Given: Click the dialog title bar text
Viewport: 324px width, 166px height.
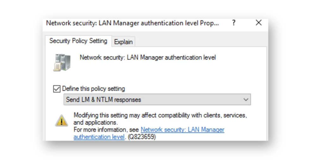Looking at the screenshot, I should [x=132, y=23].
